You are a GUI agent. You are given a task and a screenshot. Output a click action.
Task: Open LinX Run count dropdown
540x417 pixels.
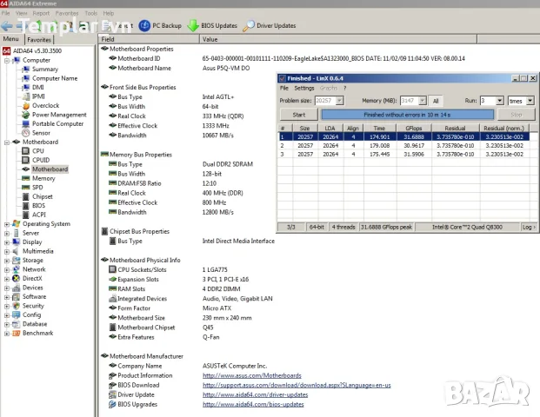pyautogui.click(x=500, y=101)
